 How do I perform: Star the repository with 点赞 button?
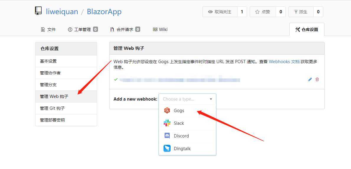[263, 12]
